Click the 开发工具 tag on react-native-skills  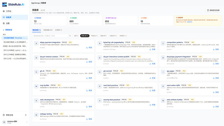184,85
